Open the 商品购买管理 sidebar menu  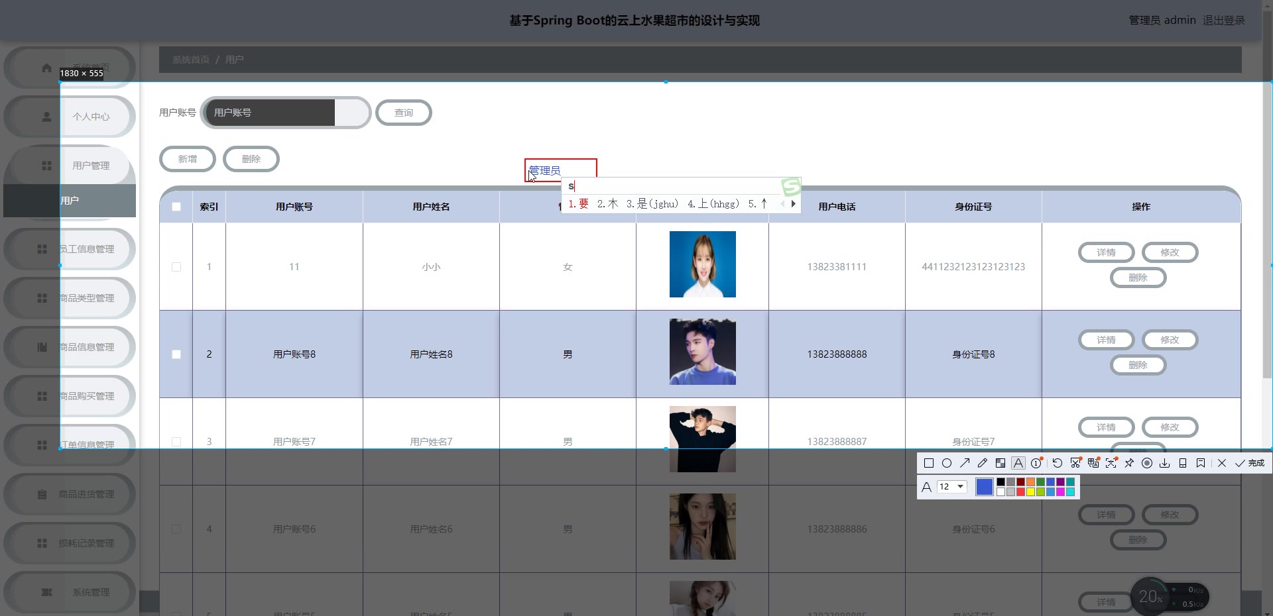pyautogui.click(x=70, y=396)
